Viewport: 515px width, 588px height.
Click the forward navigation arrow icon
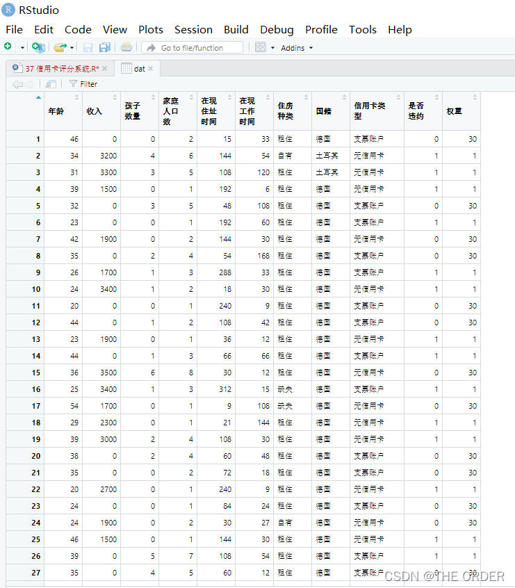(x=30, y=84)
